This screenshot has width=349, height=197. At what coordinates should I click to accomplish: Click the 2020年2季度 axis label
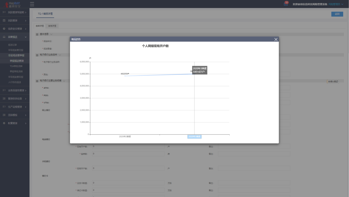click(125, 137)
